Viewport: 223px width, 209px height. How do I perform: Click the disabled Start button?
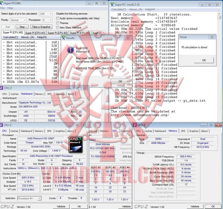coord(8,27)
